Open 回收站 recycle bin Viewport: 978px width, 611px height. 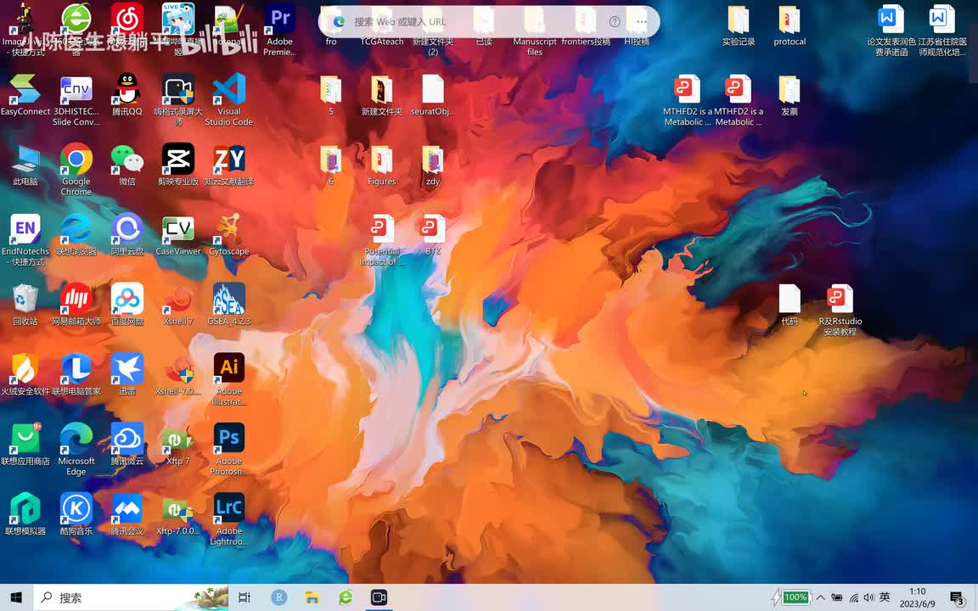(25, 305)
